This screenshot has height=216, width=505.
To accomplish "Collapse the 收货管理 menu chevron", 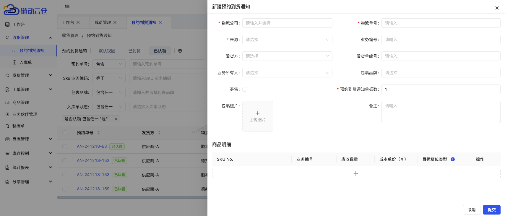I will 51,38.
